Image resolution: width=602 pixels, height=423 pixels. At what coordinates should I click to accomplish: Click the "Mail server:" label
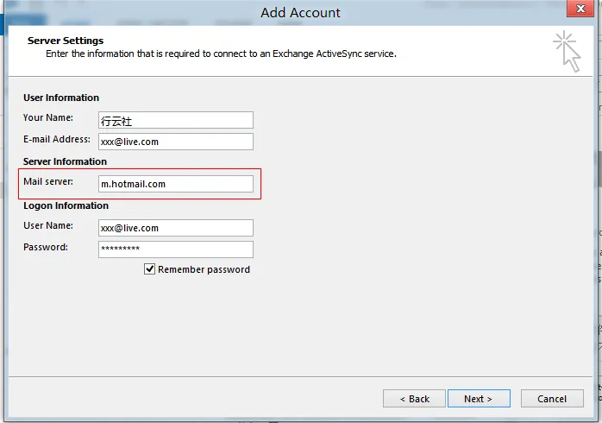(x=48, y=181)
